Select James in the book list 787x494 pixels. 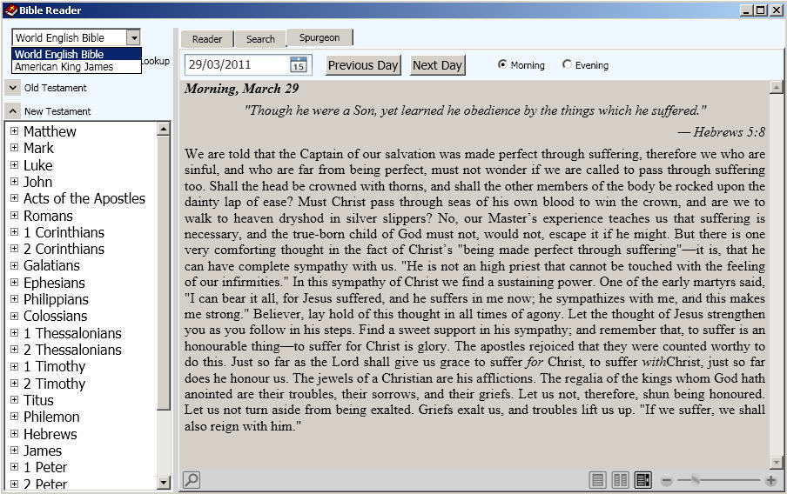(43, 451)
